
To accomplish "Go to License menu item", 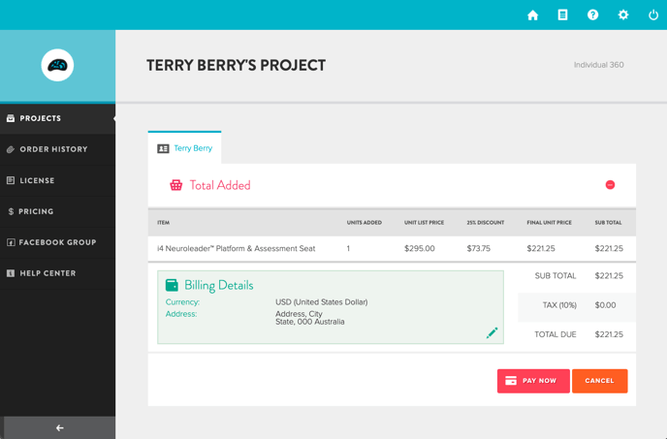I will (x=57, y=180).
